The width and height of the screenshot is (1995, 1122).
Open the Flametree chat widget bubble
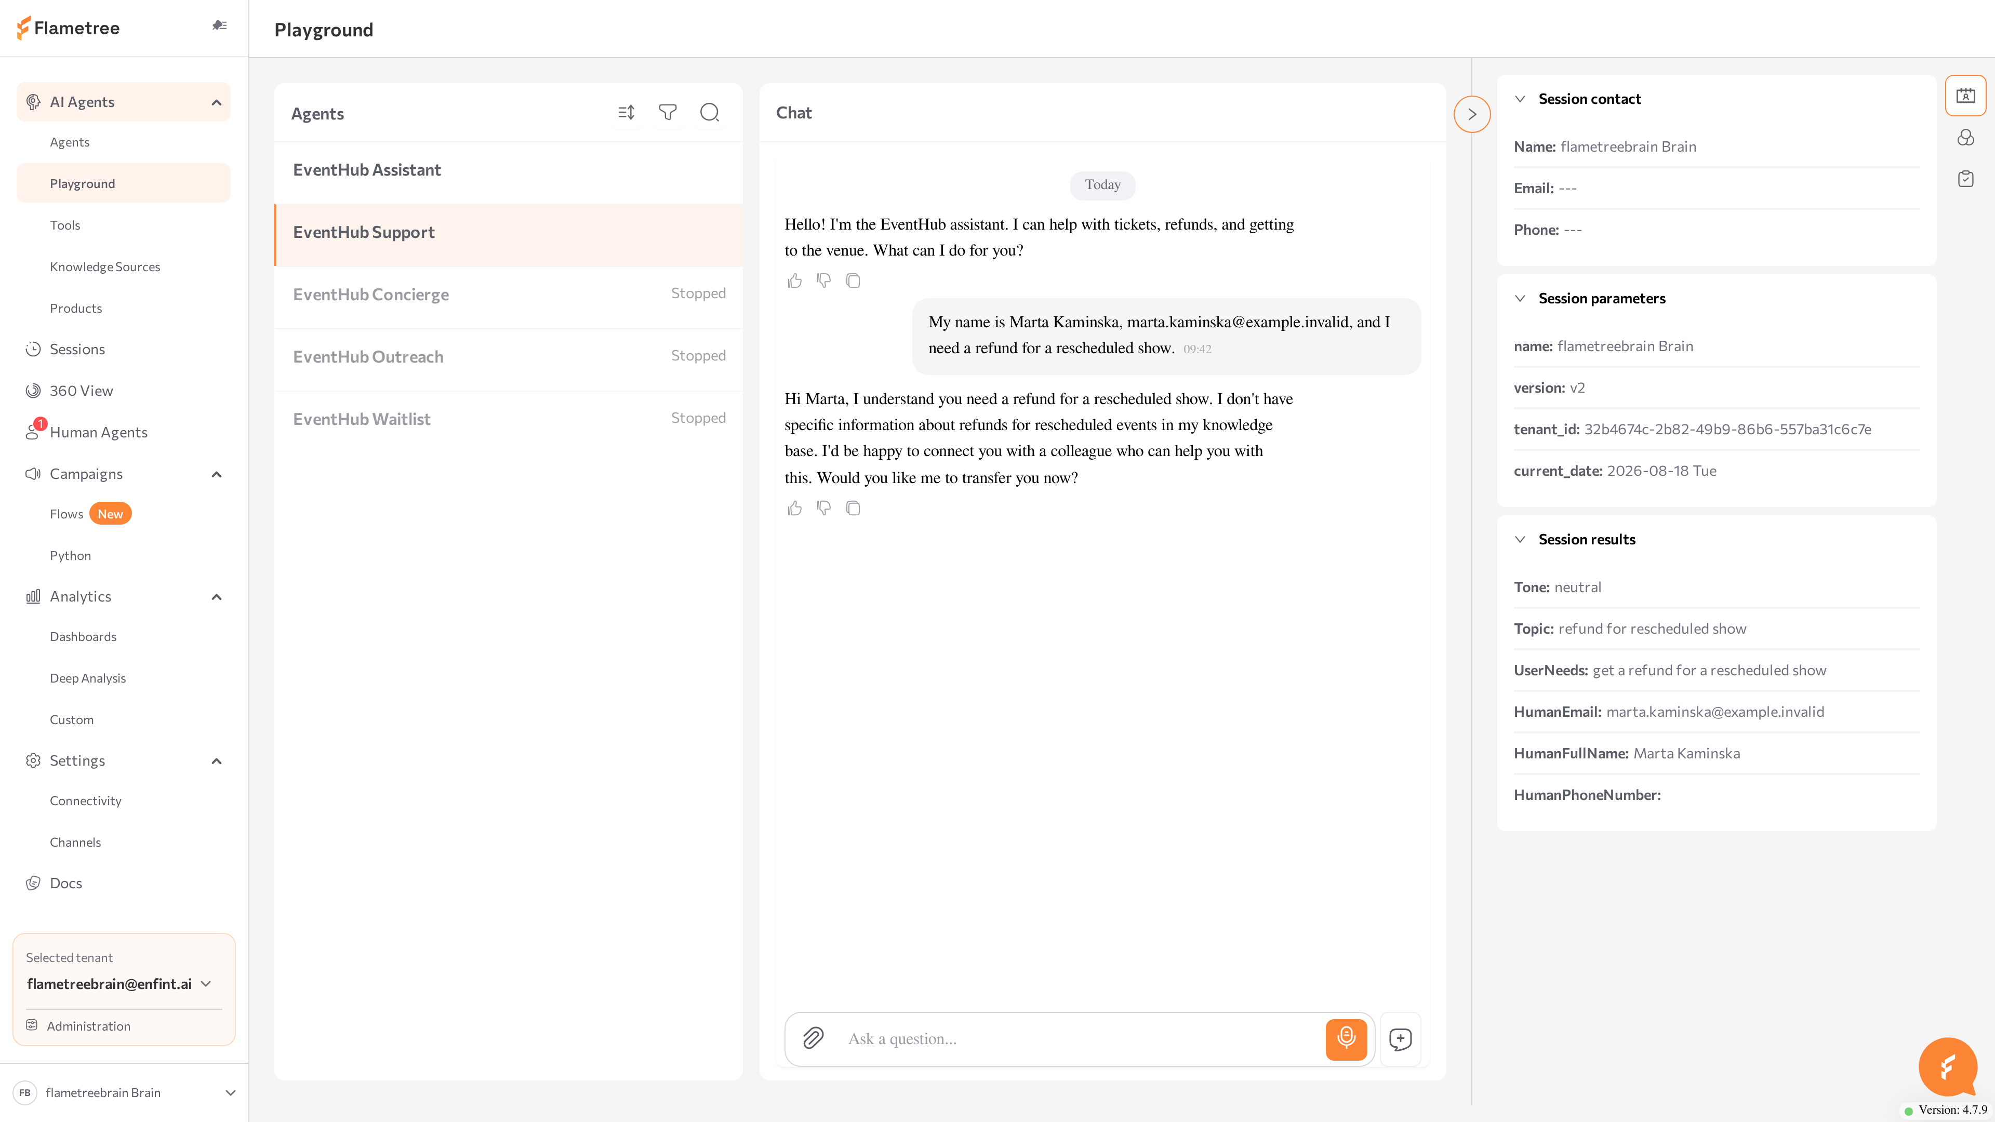(x=1948, y=1067)
